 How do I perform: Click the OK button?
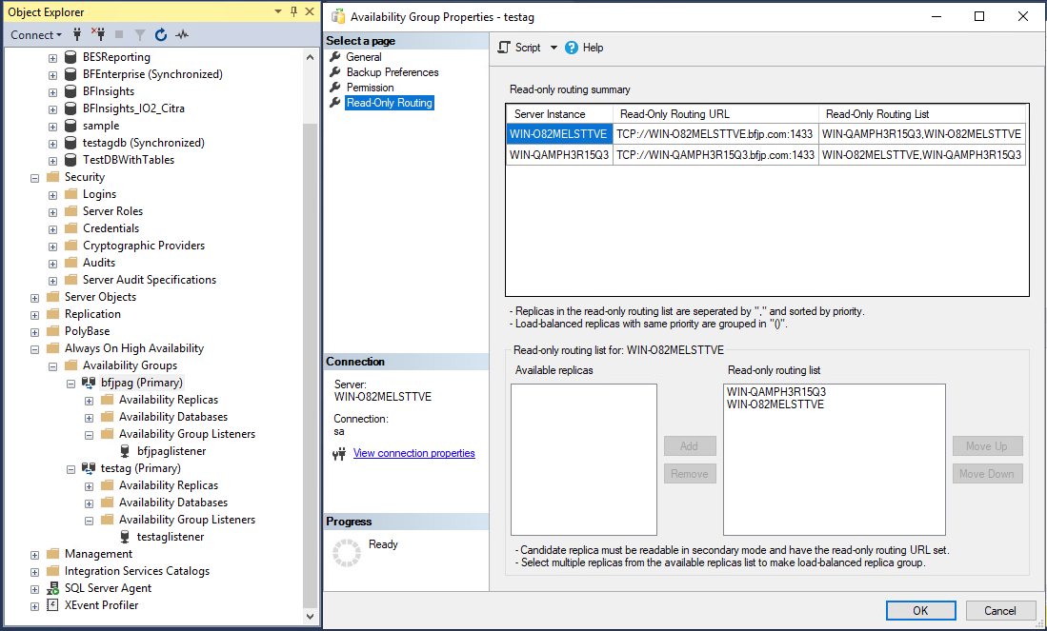pos(919,610)
